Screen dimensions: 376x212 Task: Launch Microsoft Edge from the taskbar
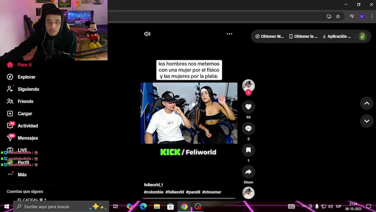pyautogui.click(x=143, y=206)
